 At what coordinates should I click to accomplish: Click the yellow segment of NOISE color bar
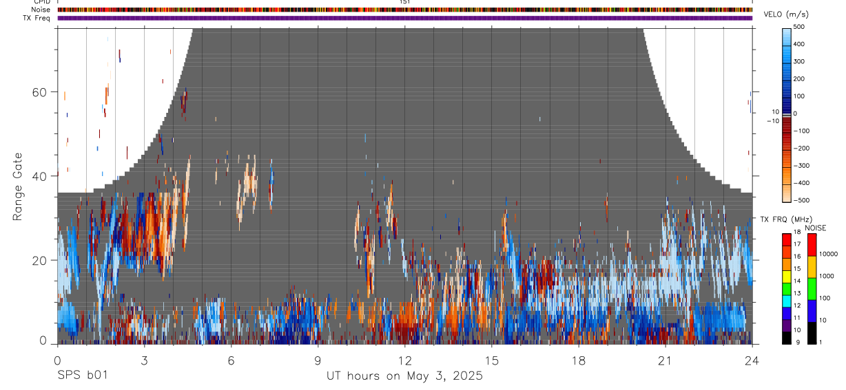pos(811,267)
